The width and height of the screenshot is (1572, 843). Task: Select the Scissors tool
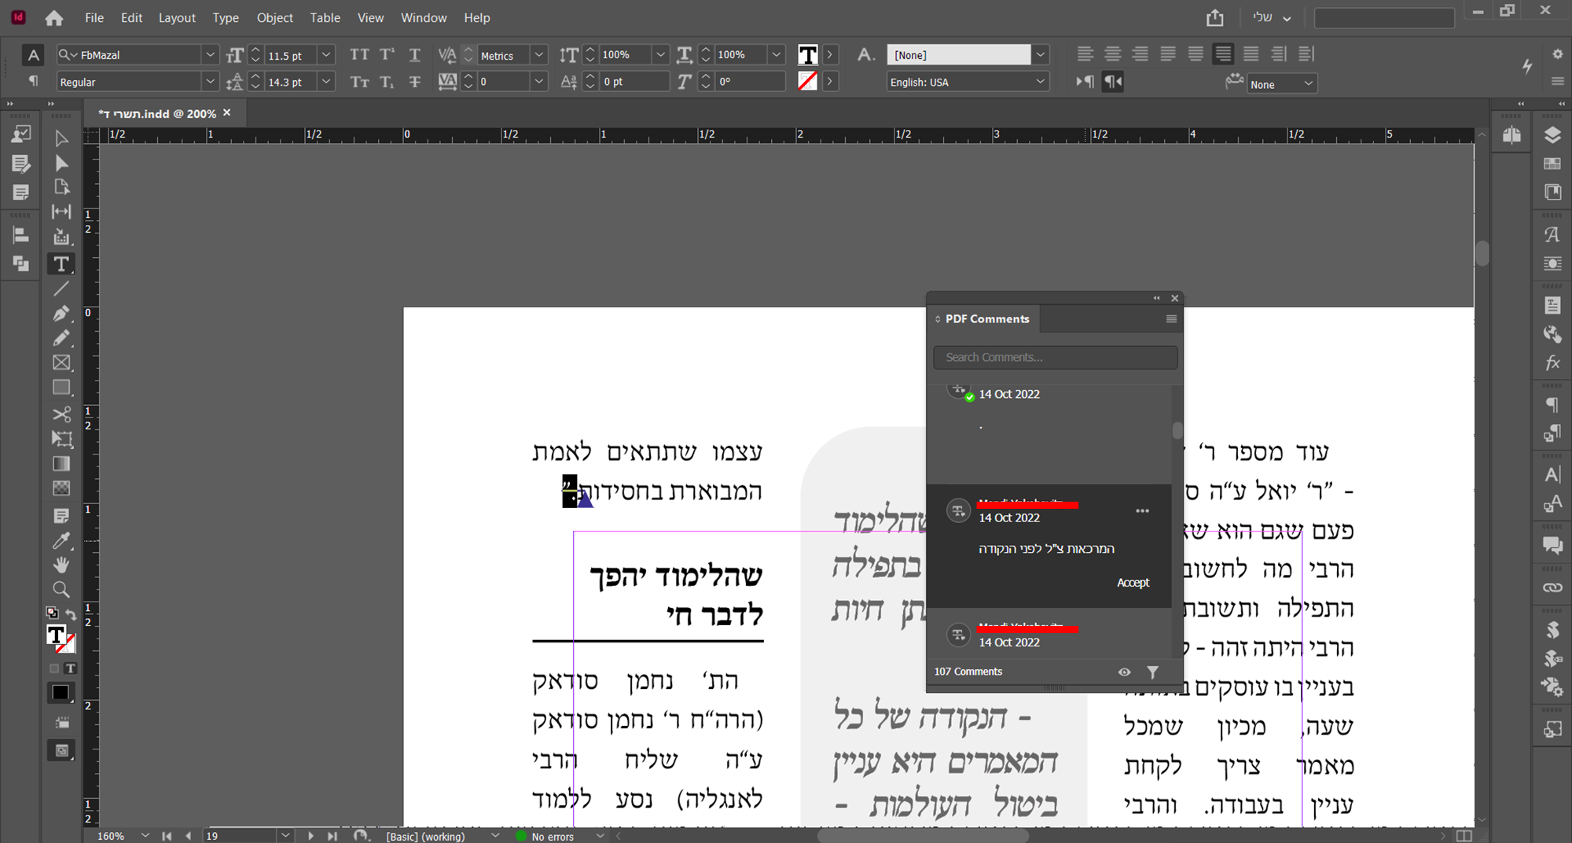click(x=61, y=414)
